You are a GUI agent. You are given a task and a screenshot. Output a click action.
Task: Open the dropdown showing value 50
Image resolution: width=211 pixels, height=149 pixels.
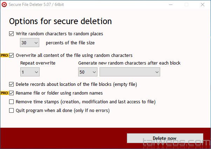click(x=88, y=72)
